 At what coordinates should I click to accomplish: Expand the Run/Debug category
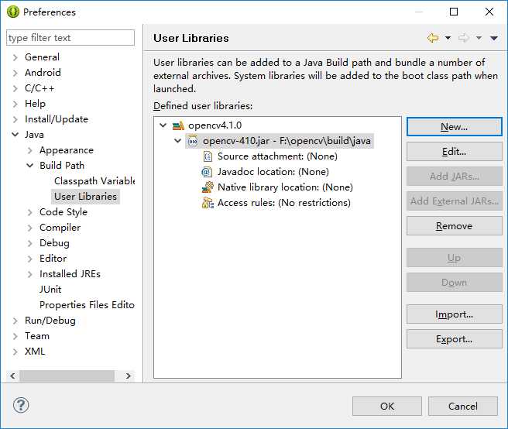tap(15, 321)
